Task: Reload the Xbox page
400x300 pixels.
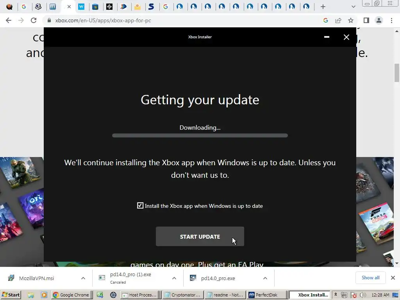Action: (x=34, y=20)
